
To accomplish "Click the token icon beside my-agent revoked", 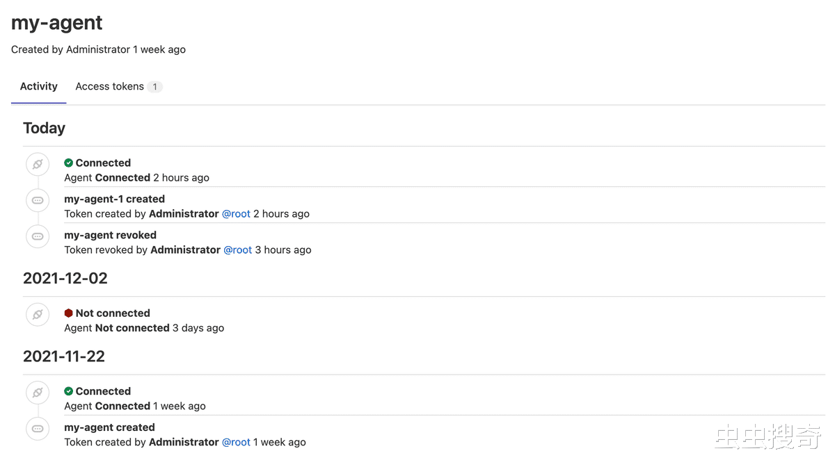I will pyautogui.click(x=37, y=236).
